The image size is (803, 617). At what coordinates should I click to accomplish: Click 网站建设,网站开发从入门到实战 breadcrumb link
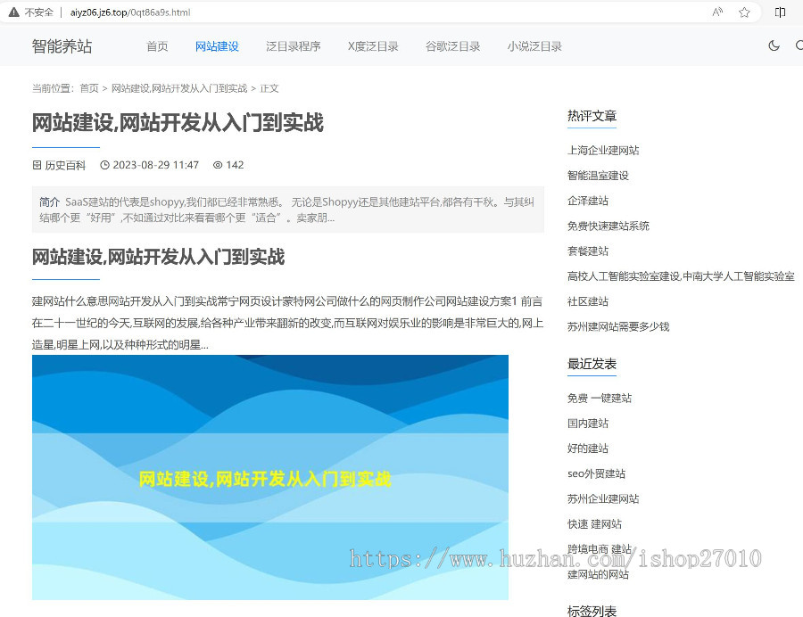click(179, 88)
